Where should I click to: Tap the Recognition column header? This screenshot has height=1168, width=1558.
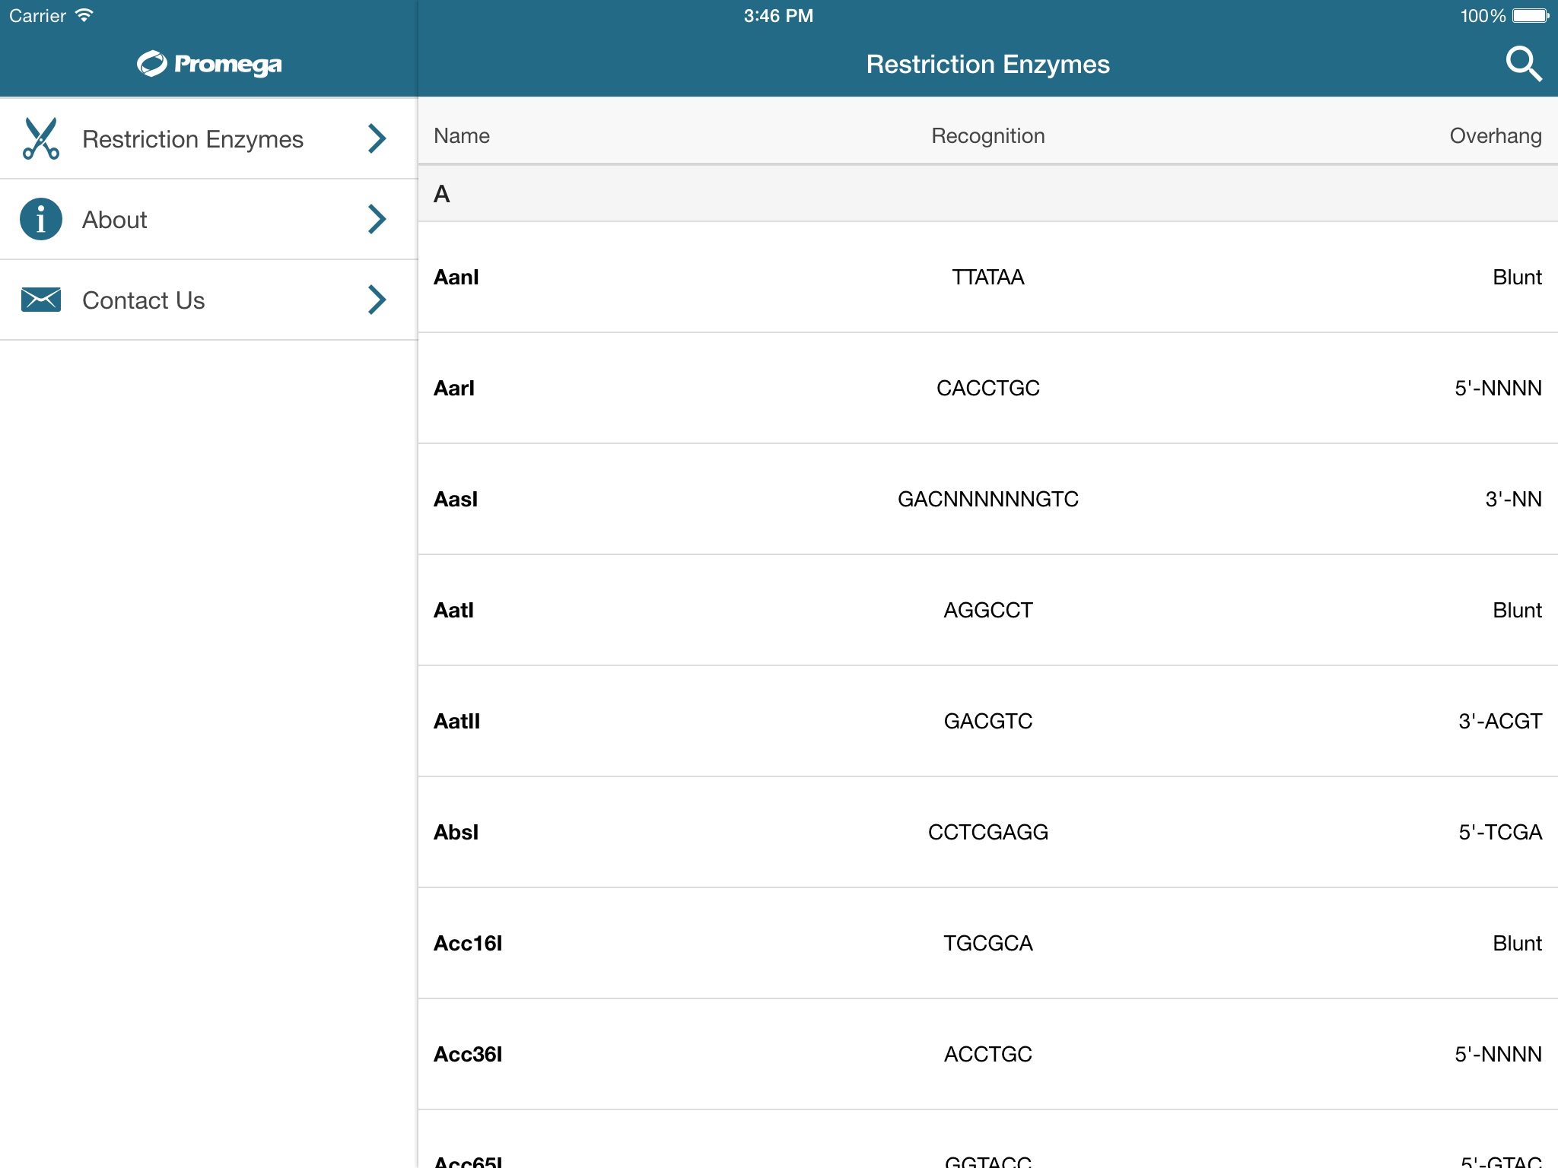987,135
